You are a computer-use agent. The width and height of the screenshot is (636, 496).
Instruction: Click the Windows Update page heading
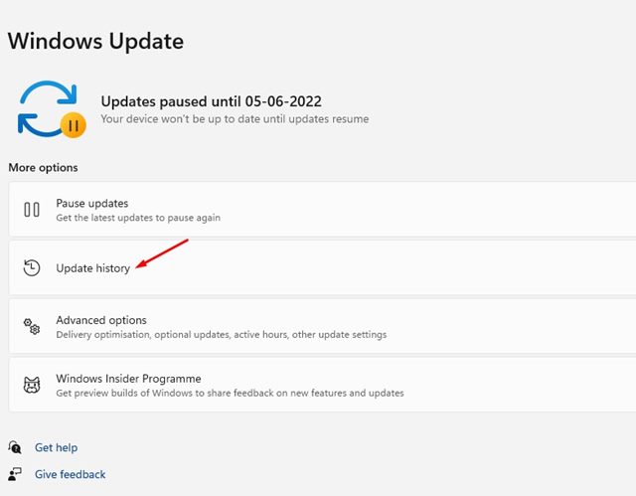[95, 42]
